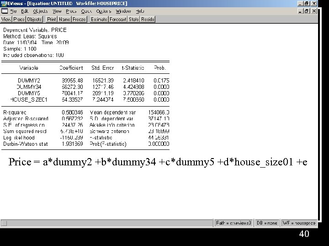Click the Estimate button
This screenshot has height=246, width=329.
tap(99, 20)
